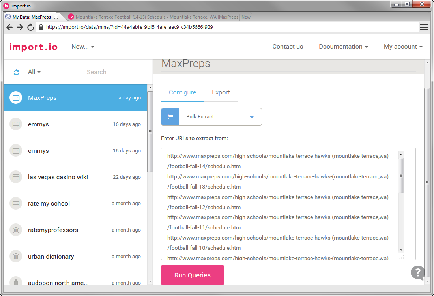434x296 pixels.
Task: Expand the Documentation dropdown
Action: coord(343,47)
